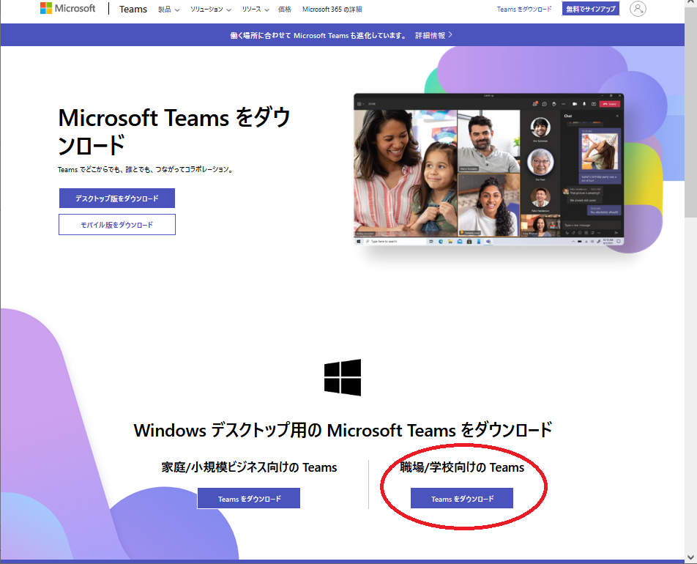Click the banner text about Teams evolving
This screenshot has width=697, height=564.
[318, 36]
